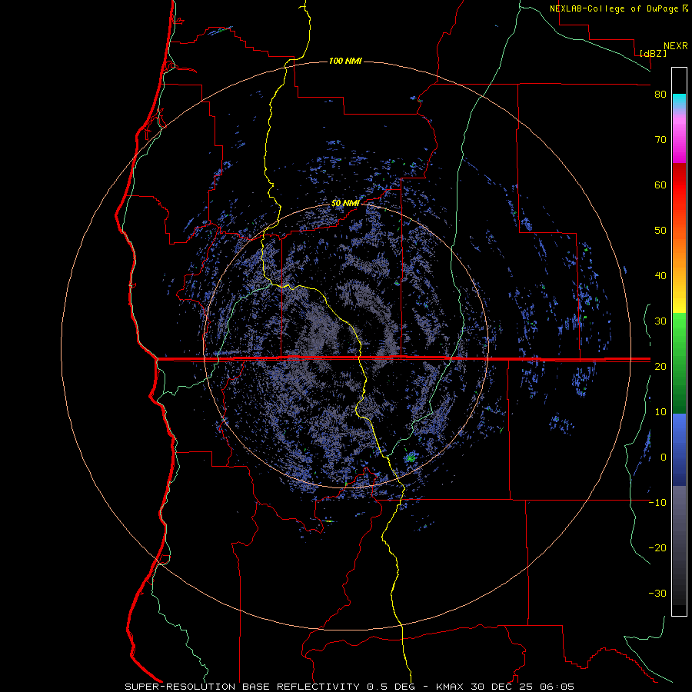Image resolution: width=692 pixels, height=692 pixels.
Task: Click the -10 value on the dBZ scale
Action: click(x=657, y=503)
